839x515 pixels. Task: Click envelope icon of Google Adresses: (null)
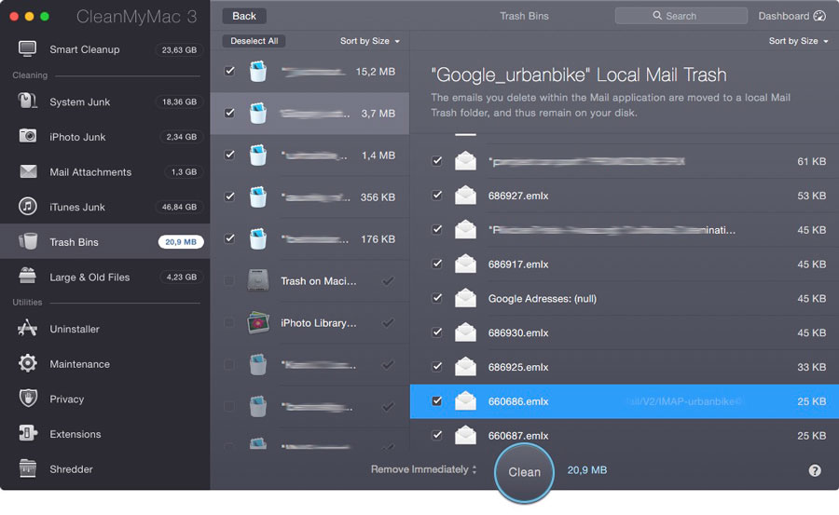pos(465,298)
